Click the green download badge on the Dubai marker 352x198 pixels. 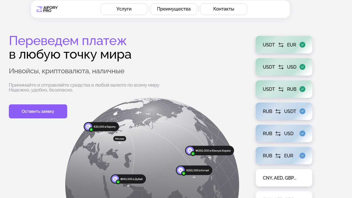coord(118,182)
